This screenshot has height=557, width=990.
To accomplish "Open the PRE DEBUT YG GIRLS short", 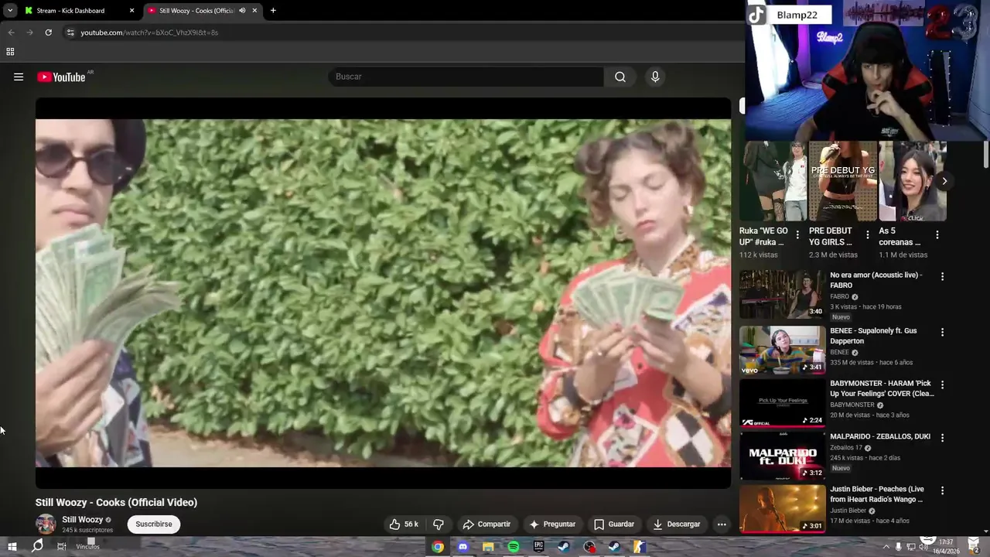I will [x=842, y=182].
